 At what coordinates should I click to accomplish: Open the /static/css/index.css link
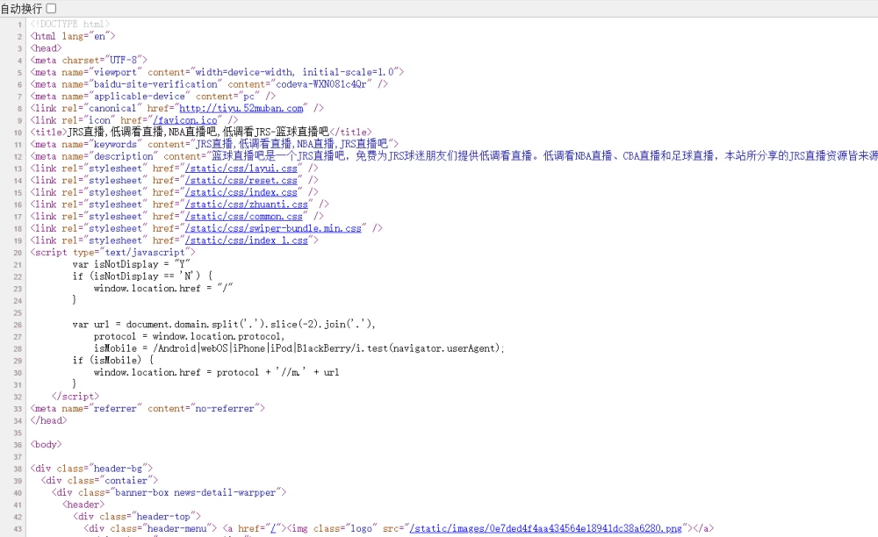(x=241, y=192)
